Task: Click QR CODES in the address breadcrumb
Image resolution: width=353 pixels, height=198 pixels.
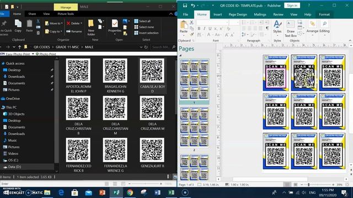Action: click(42, 47)
